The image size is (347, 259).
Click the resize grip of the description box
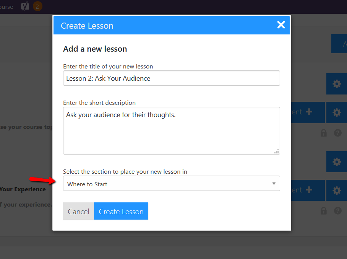pos(277,151)
